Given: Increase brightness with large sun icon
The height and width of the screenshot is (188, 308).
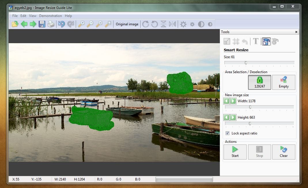Looking at the screenshot, I should [183, 24].
